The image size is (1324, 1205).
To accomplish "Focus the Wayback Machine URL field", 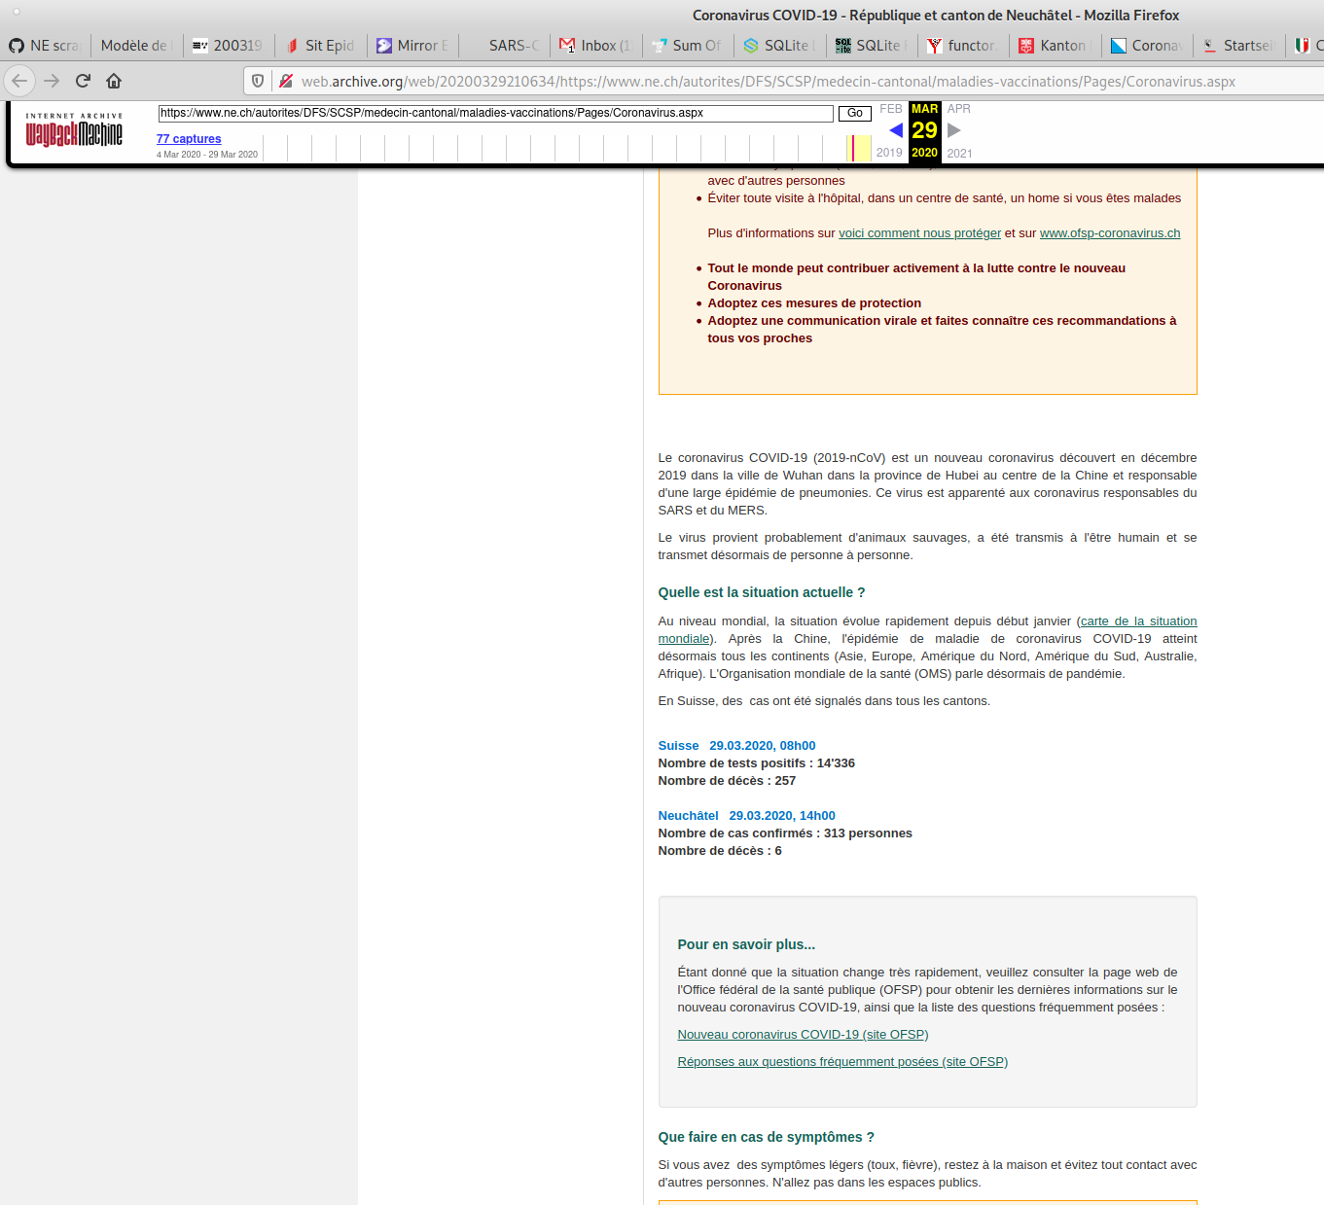I will (x=495, y=113).
